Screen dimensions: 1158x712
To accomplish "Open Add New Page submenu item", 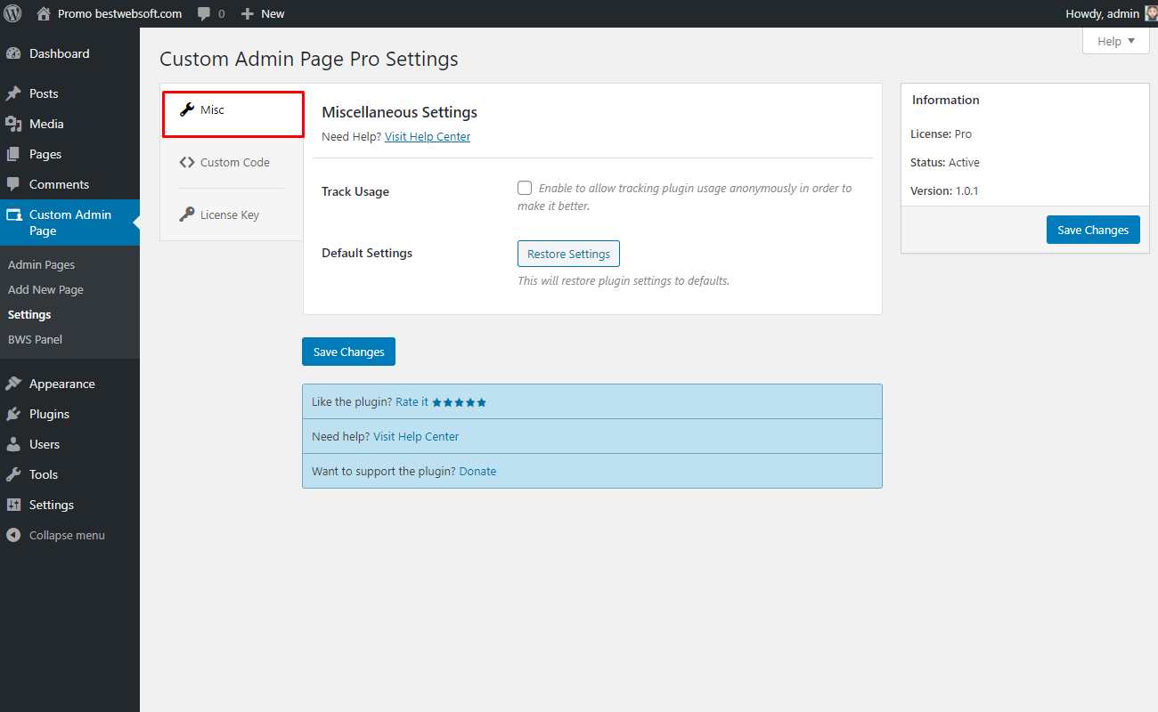I will click(x=45, y=289).
